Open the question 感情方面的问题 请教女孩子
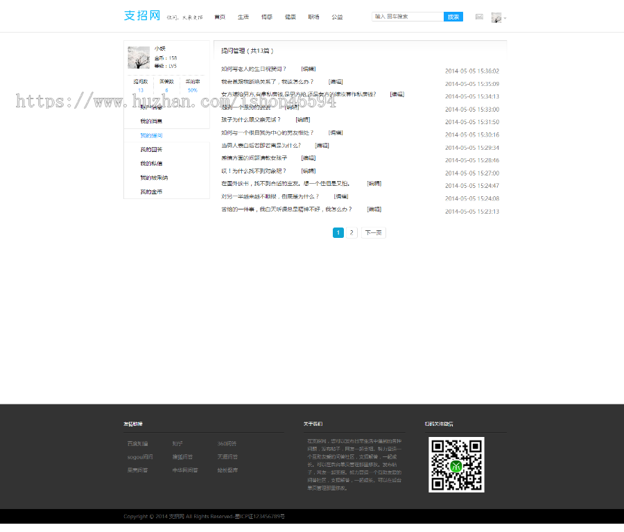 (x=254, y=158)
